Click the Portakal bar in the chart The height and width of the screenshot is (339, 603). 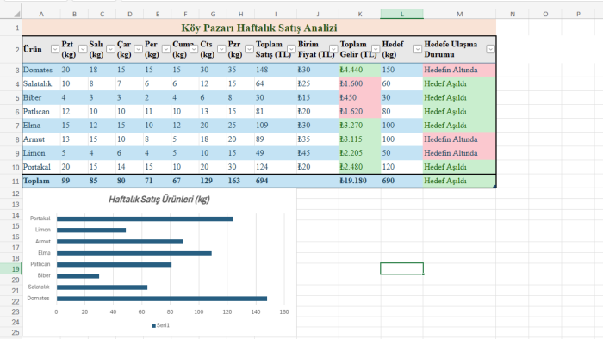(145, 219)
